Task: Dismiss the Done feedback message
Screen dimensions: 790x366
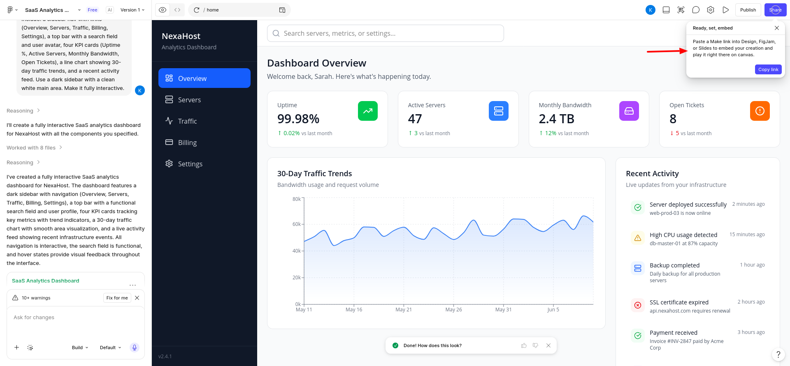Action: (548, 345)
